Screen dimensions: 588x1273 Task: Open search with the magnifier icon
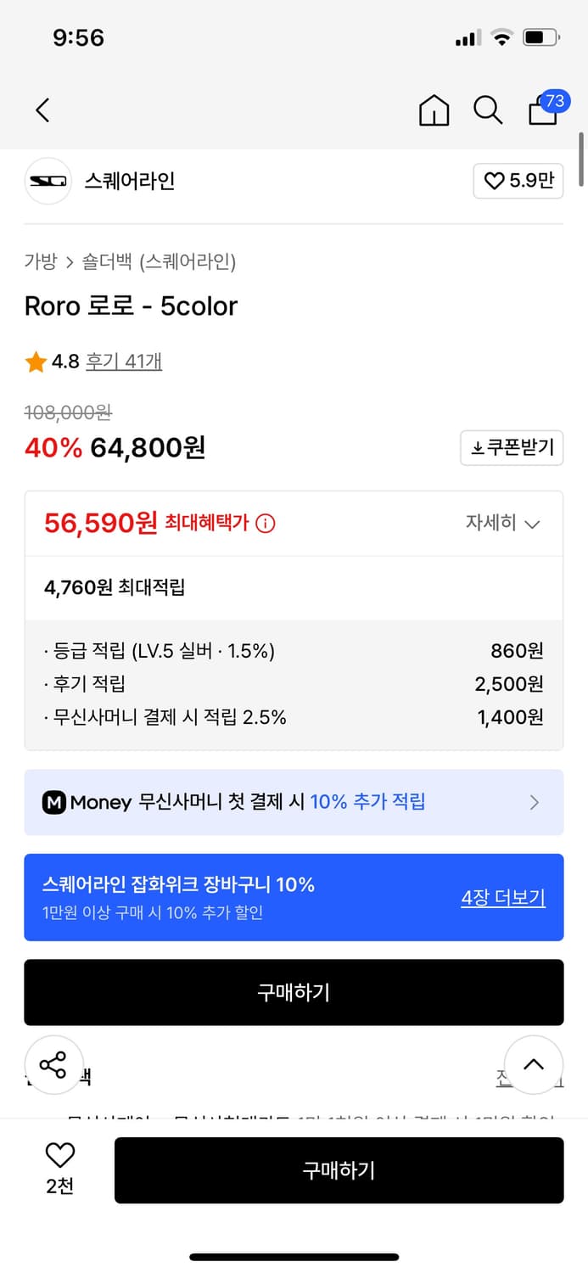click(x=488, y=110)
